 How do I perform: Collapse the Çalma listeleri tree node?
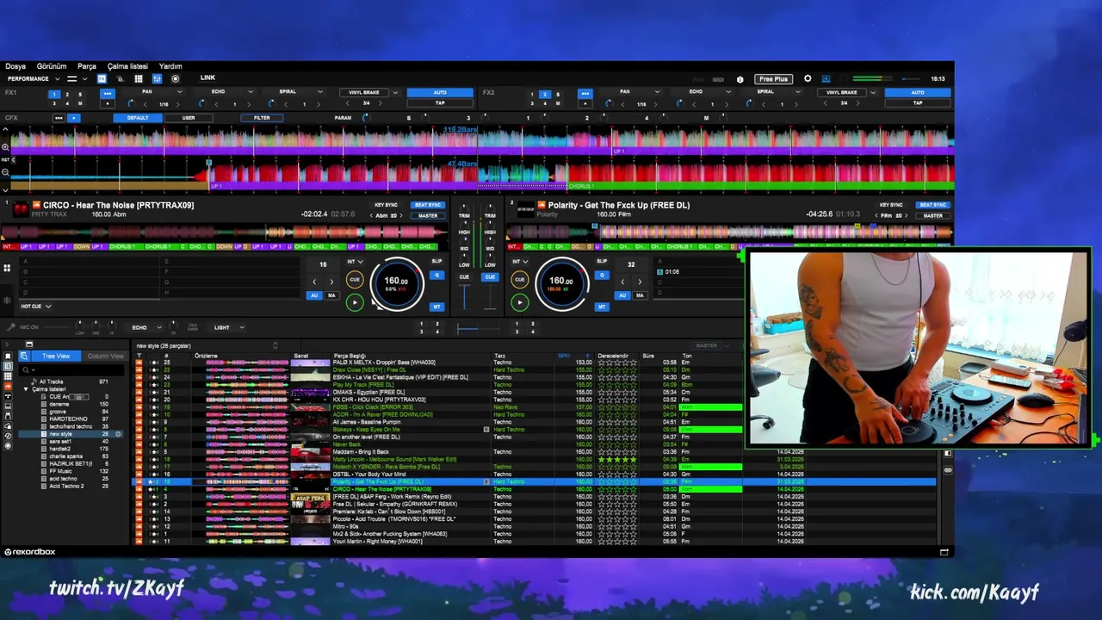point(26,389)
